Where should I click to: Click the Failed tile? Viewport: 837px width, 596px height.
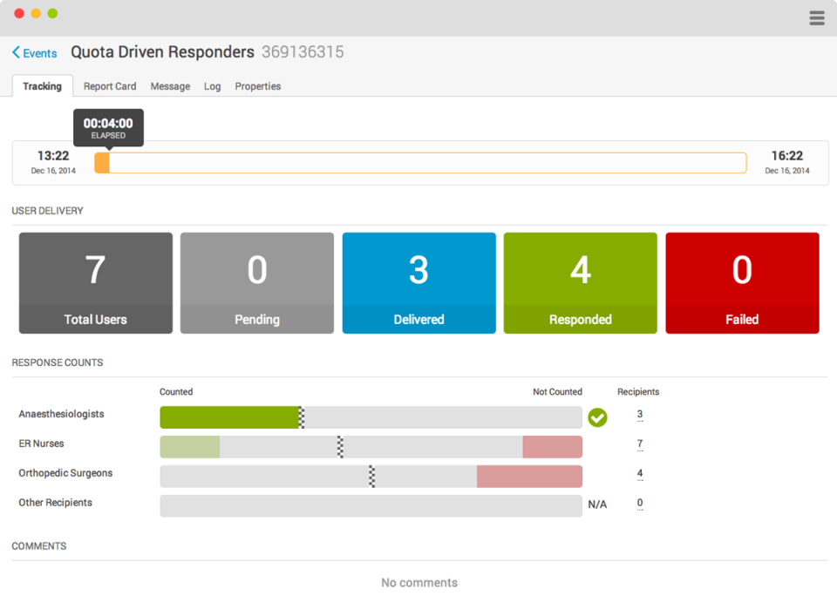click(x=742, y=283)
